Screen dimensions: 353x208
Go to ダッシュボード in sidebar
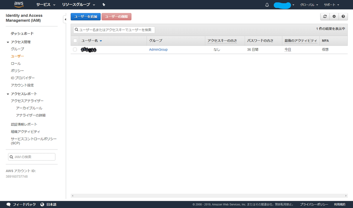pos(22,34)
